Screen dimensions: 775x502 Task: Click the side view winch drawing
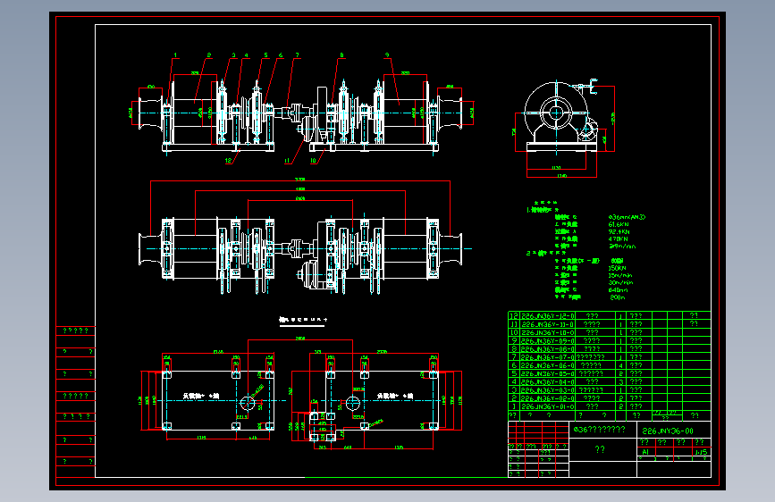click(x=561, y=115)
